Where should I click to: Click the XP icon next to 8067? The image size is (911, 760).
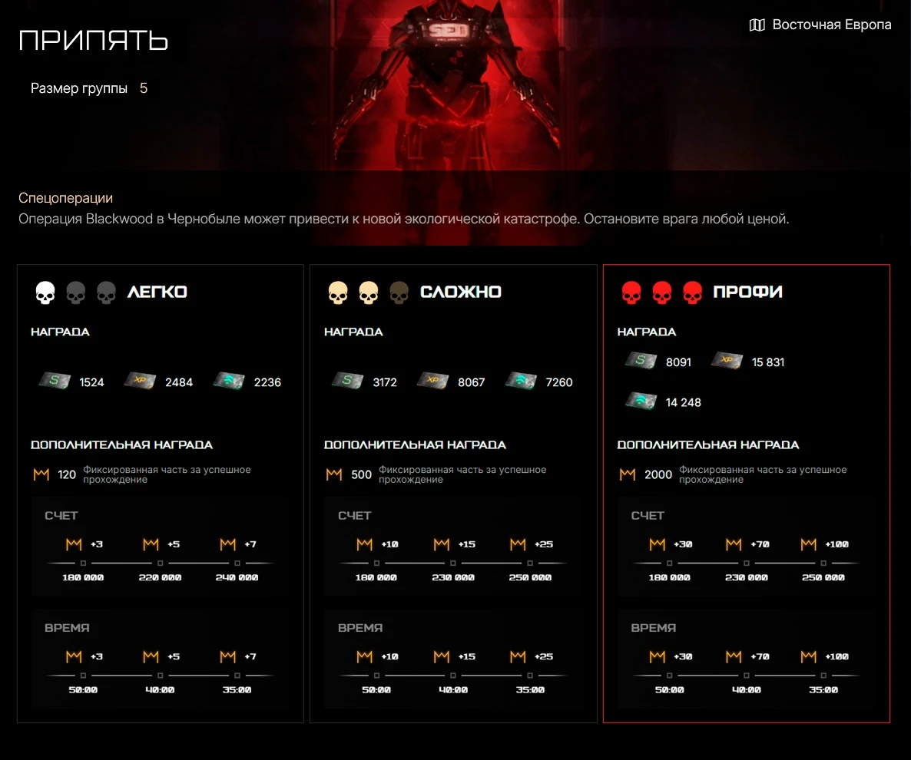433,381
